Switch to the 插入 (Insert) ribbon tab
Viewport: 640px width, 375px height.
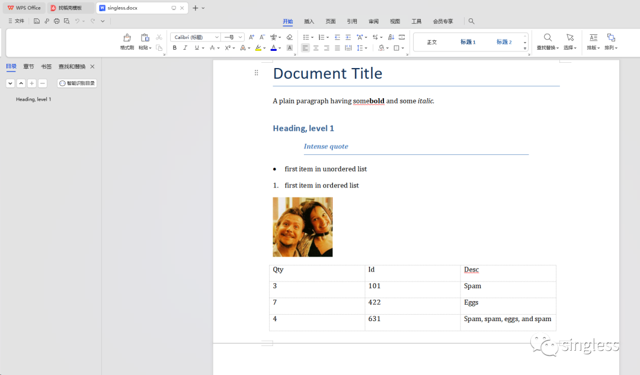(x=309, y=21)
